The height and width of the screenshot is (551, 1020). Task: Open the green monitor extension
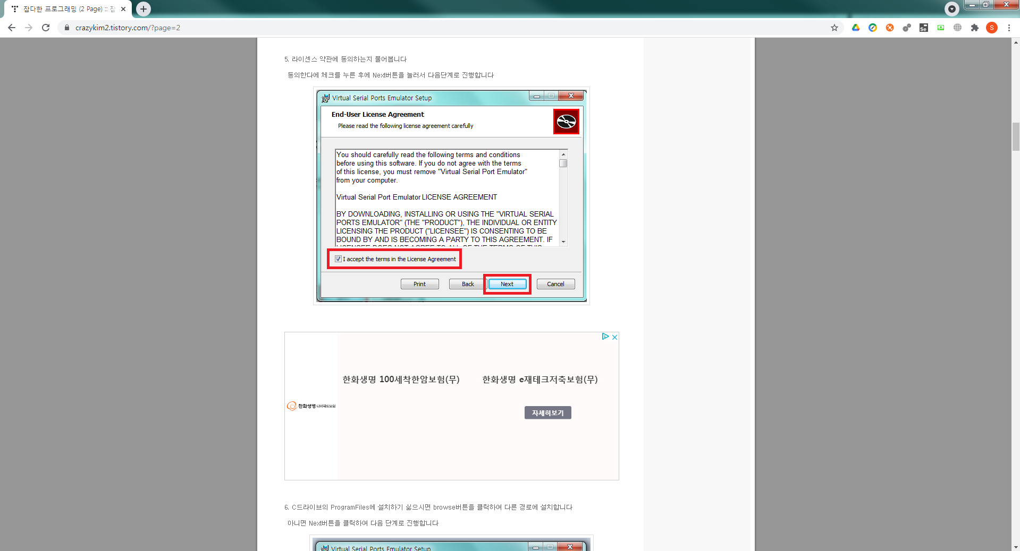[x=941, y=28]
